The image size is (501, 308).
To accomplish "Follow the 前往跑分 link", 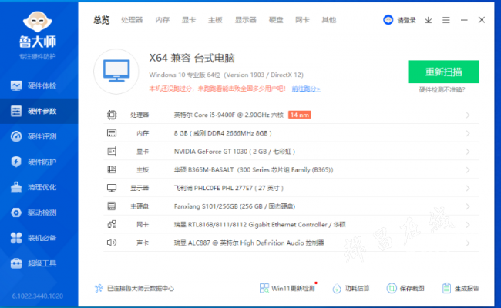I will 306,89.
